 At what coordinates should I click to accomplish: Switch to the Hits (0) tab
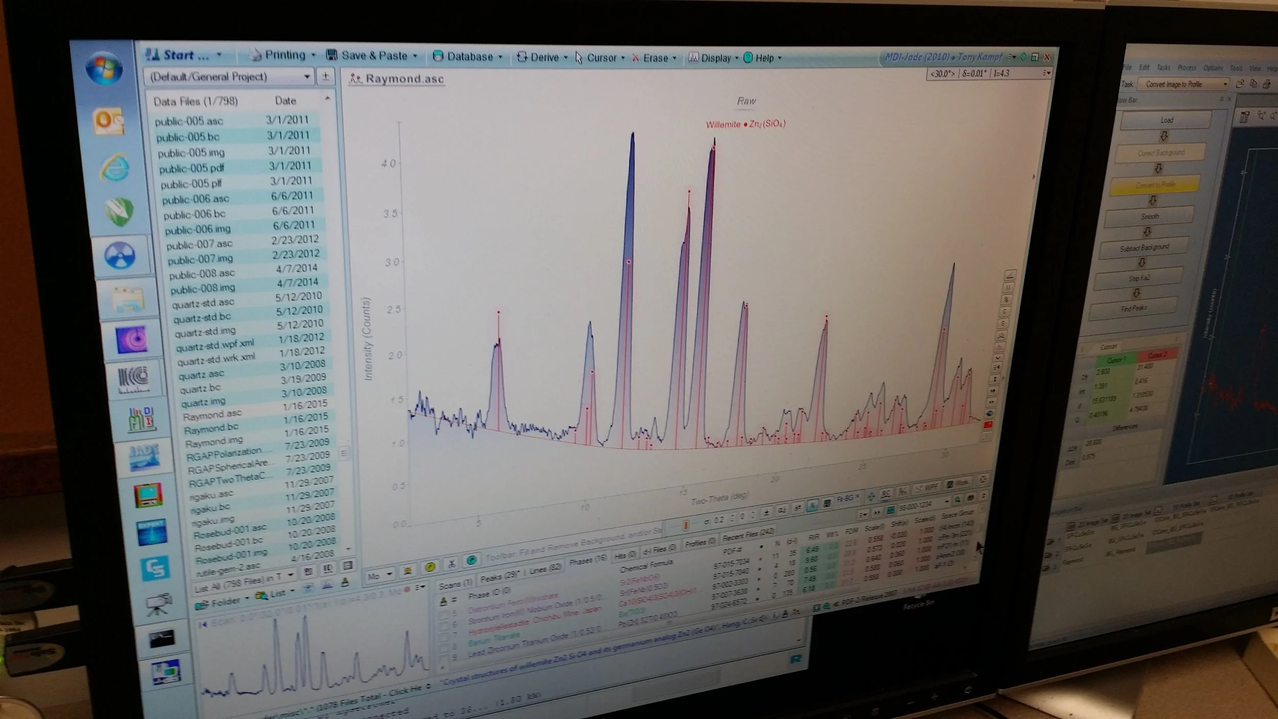point(625,555)
